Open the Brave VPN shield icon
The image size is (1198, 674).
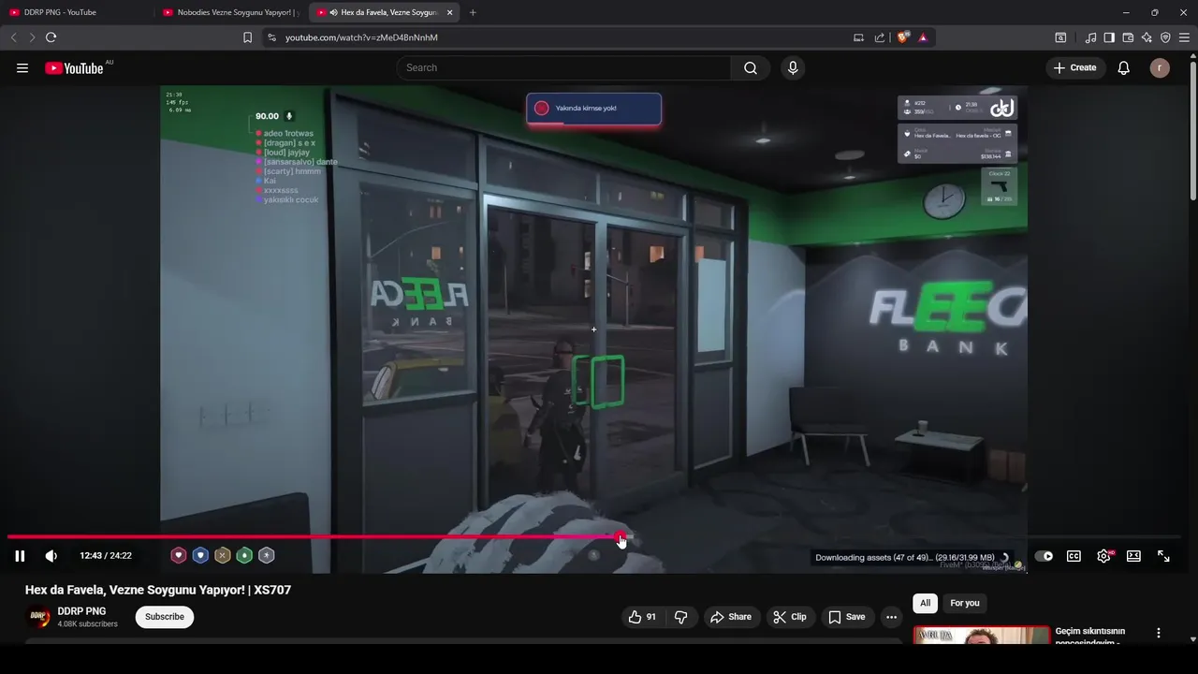click(x=1165, y=37)
